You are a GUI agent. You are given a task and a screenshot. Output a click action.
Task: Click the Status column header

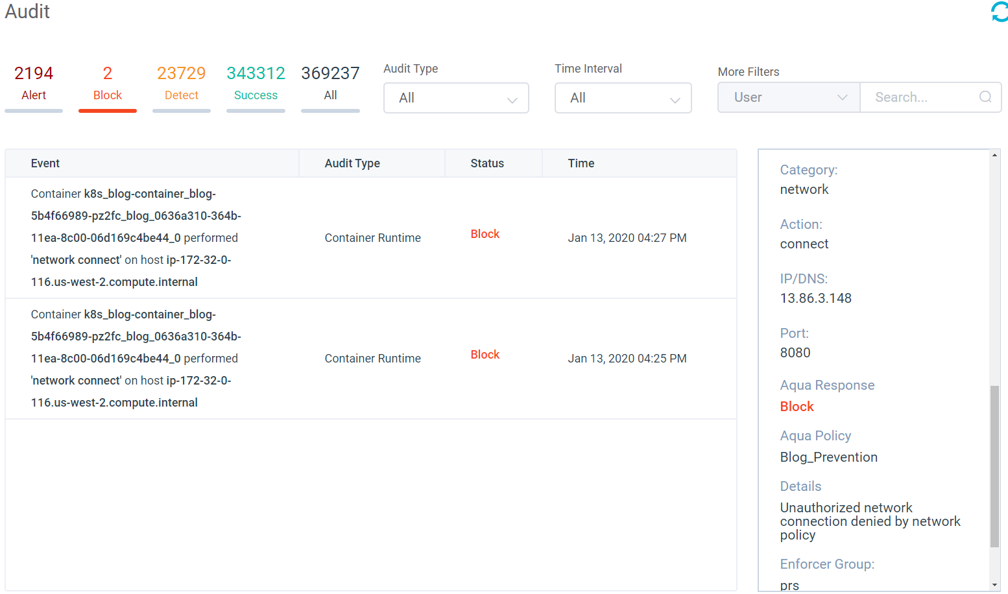tap(486, 163)
